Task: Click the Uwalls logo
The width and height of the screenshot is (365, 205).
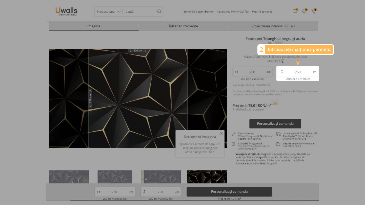Action: pos(66,11)
